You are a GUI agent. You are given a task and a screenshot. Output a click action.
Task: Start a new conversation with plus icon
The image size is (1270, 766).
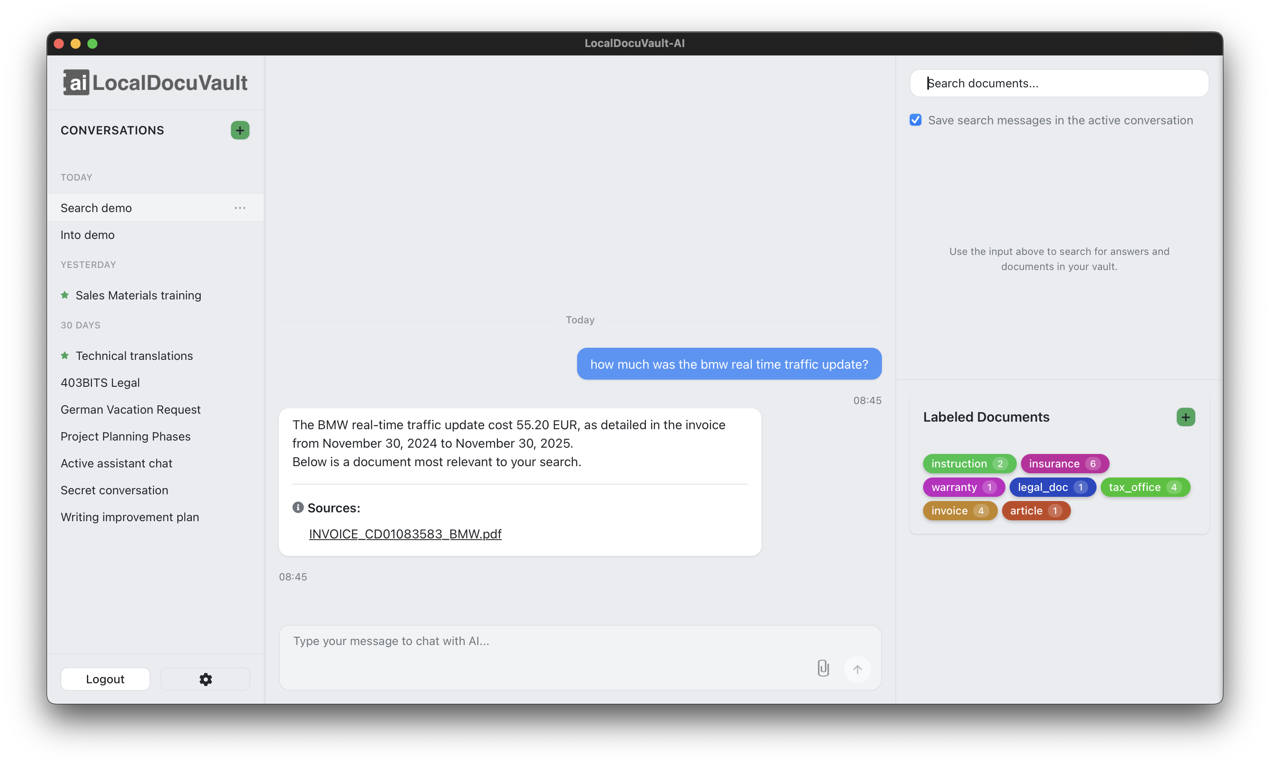(240, 131)
